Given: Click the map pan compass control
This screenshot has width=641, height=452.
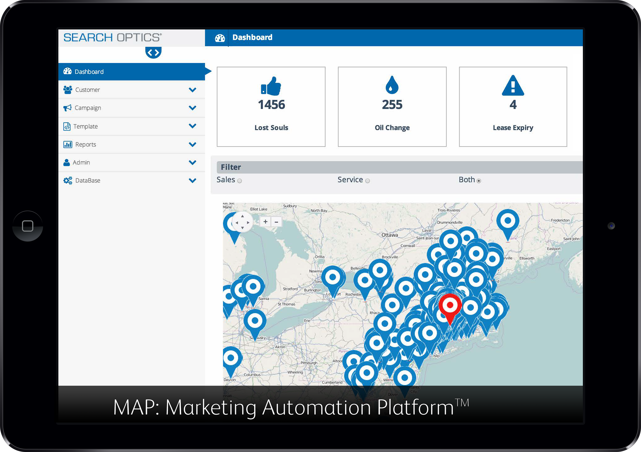Looking at the screenshot, I should 242,222.
